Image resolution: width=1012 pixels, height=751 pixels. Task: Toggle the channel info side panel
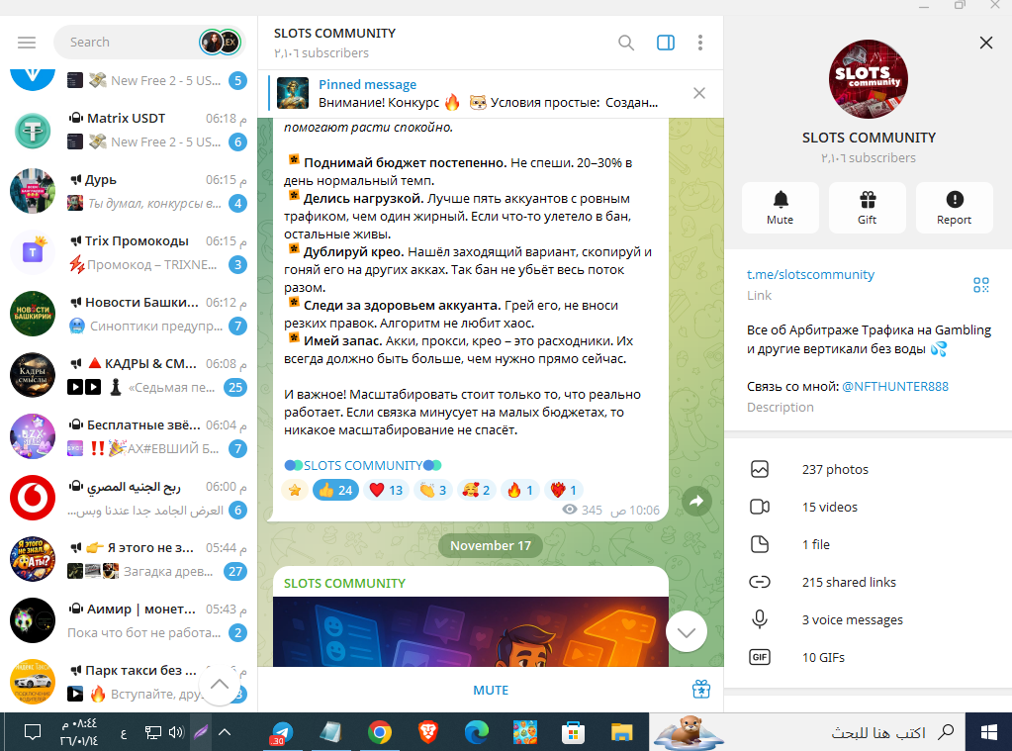pyautogui.click(x=666, y=43)
